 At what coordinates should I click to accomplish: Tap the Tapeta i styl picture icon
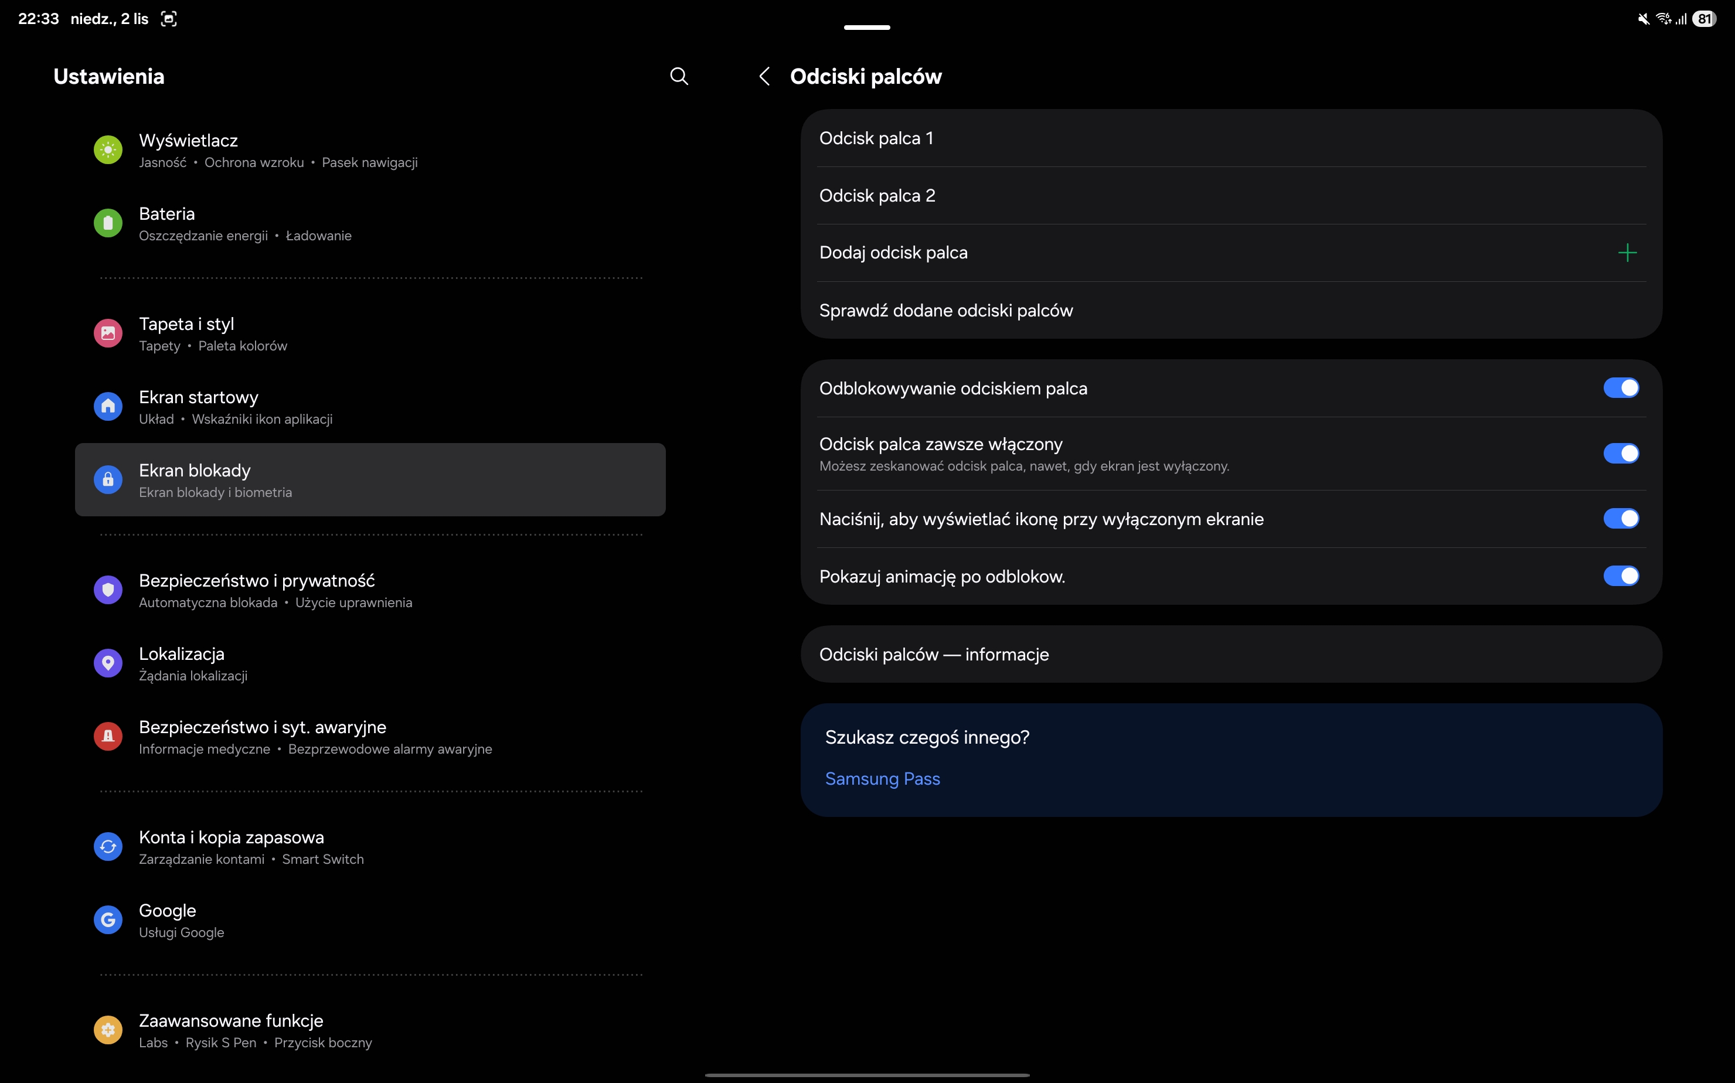coord(108,333)
